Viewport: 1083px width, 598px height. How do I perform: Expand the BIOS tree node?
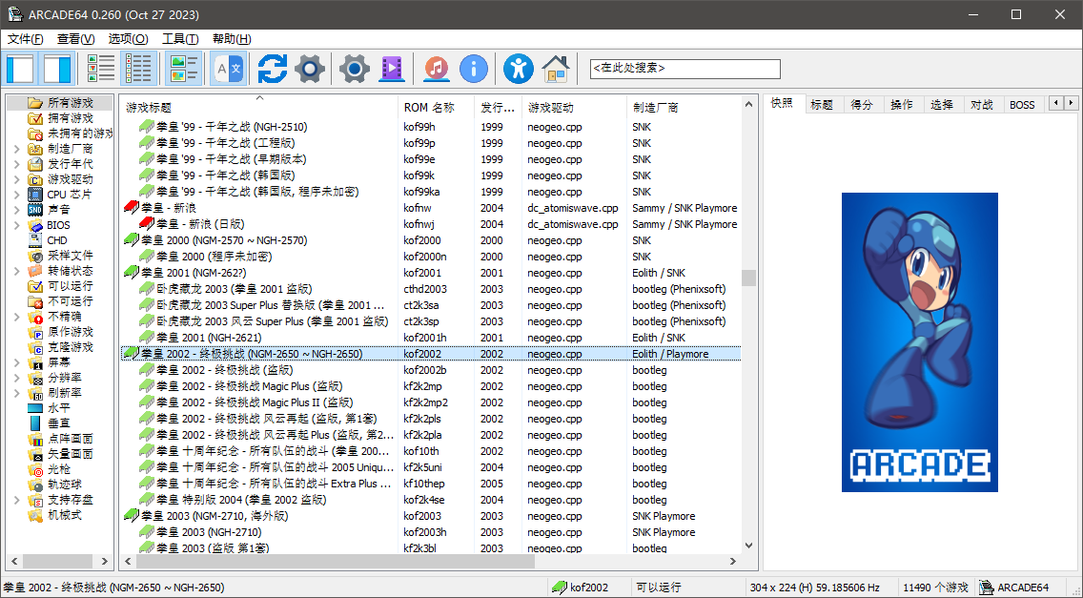click(16, 225)
